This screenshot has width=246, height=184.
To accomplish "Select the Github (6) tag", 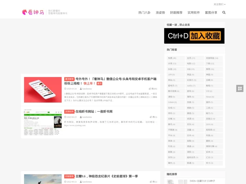I will (x=176, y=102).
